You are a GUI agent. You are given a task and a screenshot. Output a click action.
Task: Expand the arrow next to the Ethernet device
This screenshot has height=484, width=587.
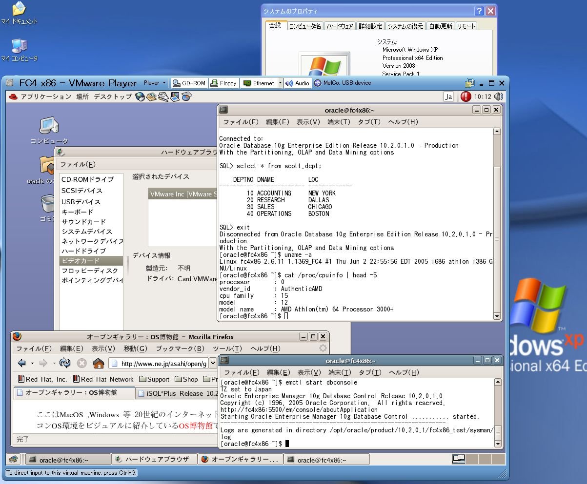click(x=280, y=83)
